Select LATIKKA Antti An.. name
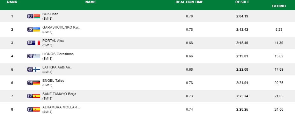Image resolution: width=295 pixels, height=116 pixels. tap(57, 67)
